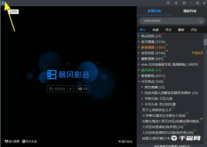The width and height of the screenshot is (207, 147).
Task: Open the skin shirt icon
Action: point(184,3)
